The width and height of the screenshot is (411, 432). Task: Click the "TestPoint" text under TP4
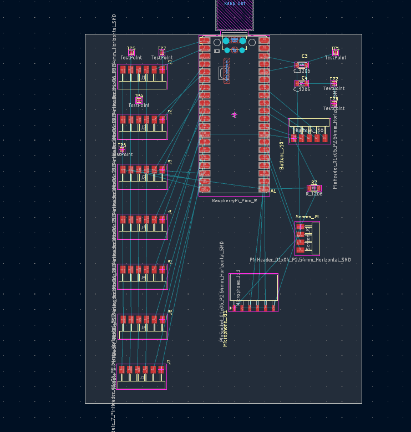click(139, 106)
